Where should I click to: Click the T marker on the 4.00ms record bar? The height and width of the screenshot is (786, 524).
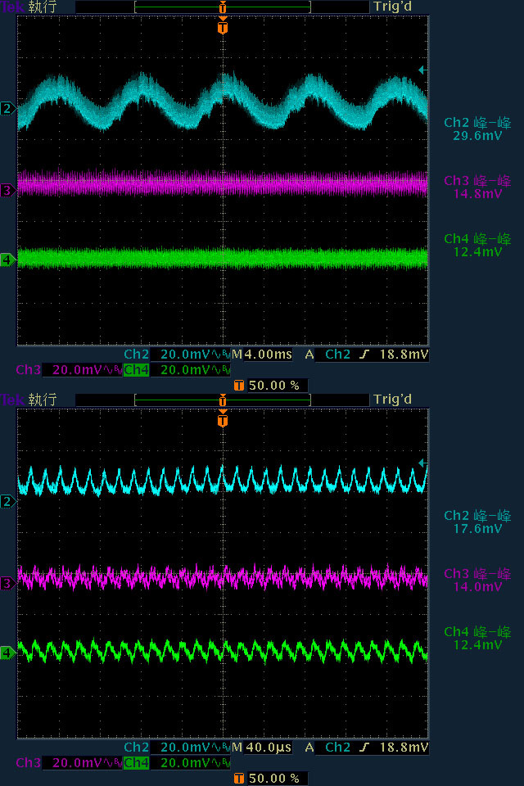point(223,7)
